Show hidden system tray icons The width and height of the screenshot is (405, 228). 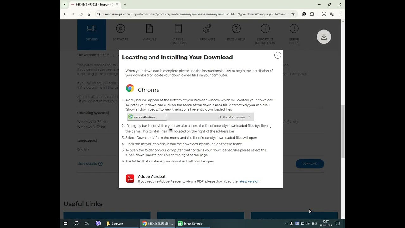286,224
